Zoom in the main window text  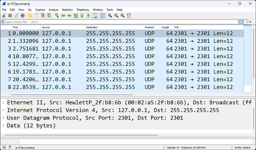pos(110,16)
